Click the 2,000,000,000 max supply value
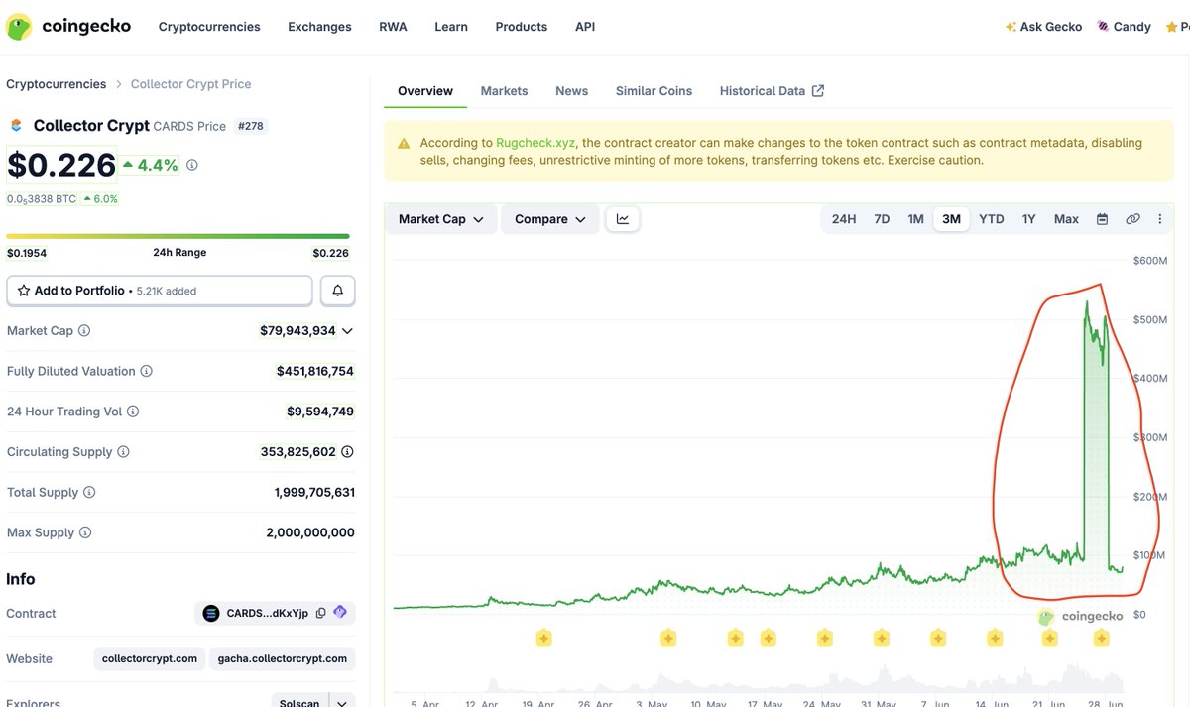1190x707 pixels. [310, 532]
